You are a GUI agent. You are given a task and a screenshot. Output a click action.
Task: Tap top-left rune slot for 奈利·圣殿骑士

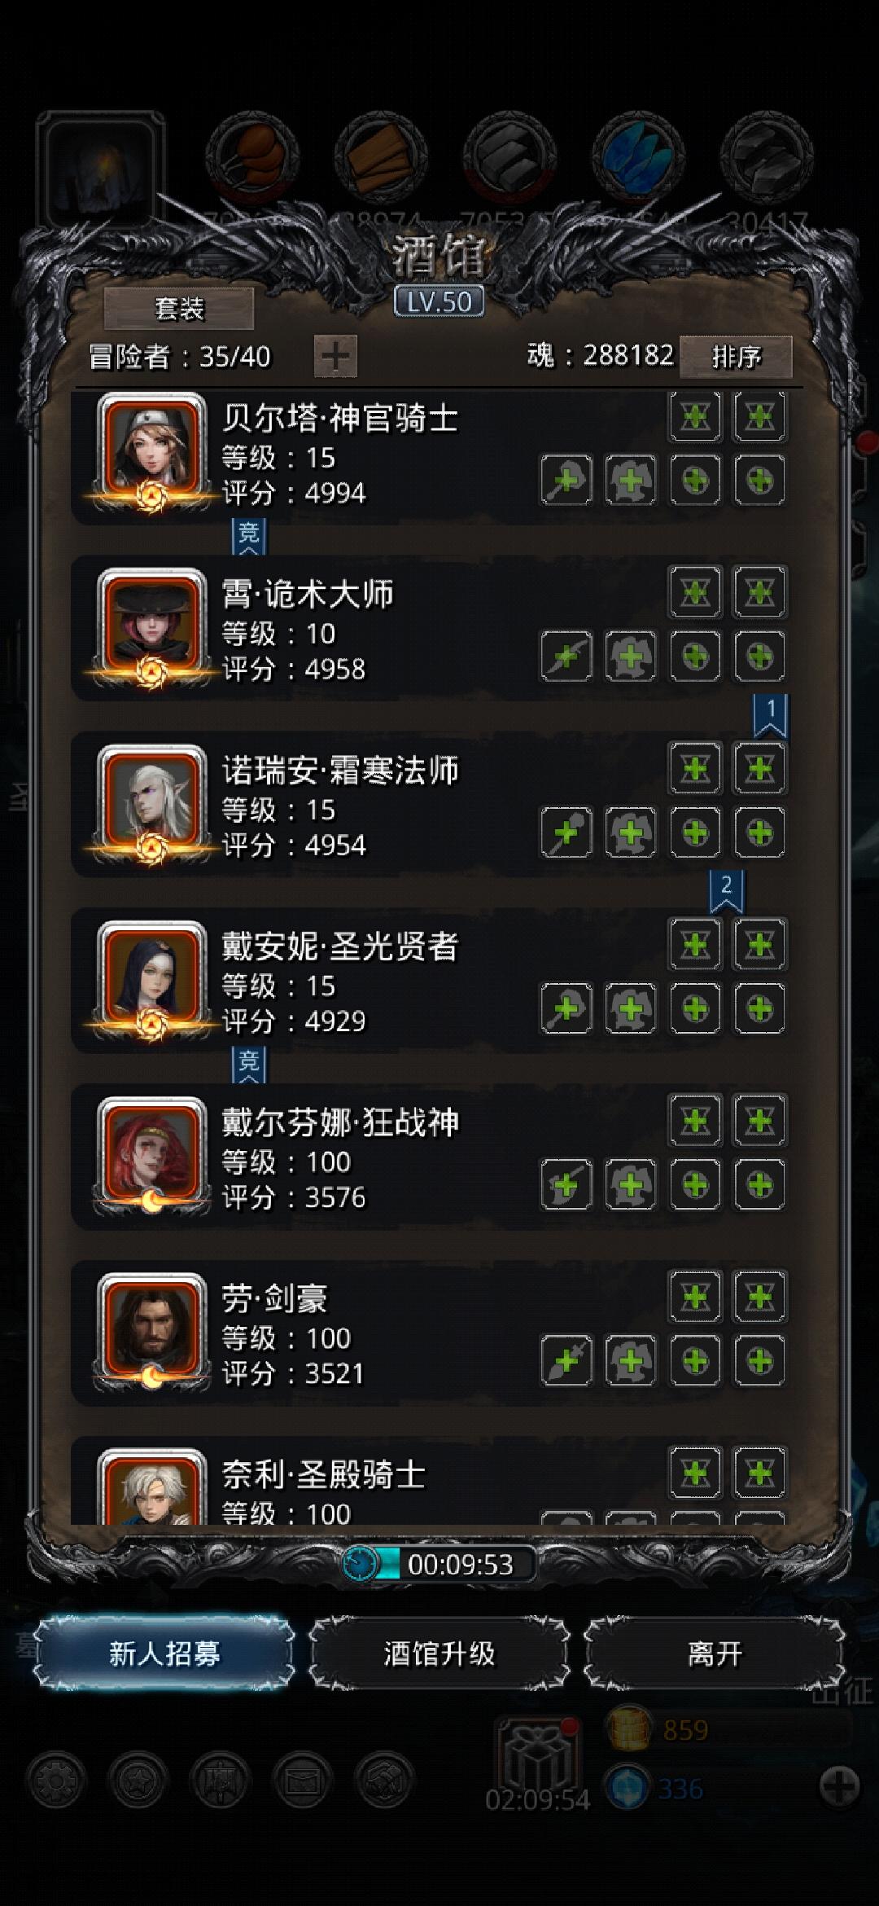coord(695,1473)
